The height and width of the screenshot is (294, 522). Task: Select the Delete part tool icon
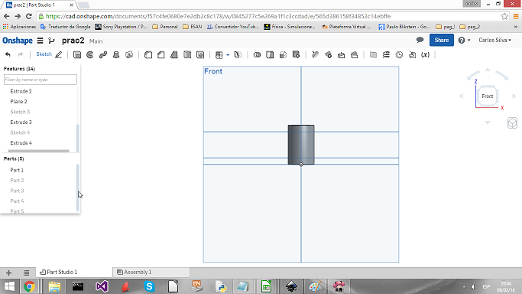(296, 54)
